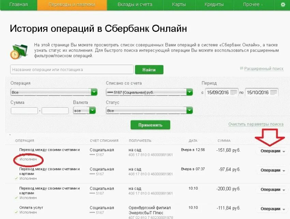
Task: Click the ДАТА column header
Action: (x=193, y=141)
